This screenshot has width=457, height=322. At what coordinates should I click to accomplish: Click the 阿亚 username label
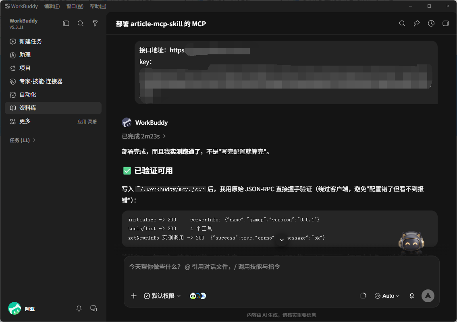[30, 309]
